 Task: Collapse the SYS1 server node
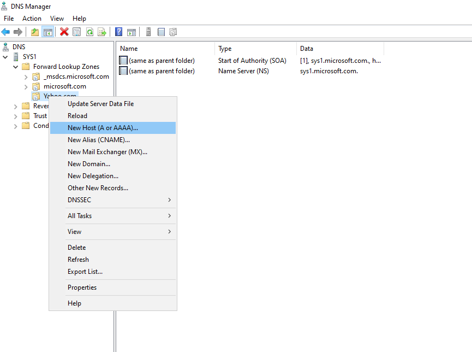[5, 57]
